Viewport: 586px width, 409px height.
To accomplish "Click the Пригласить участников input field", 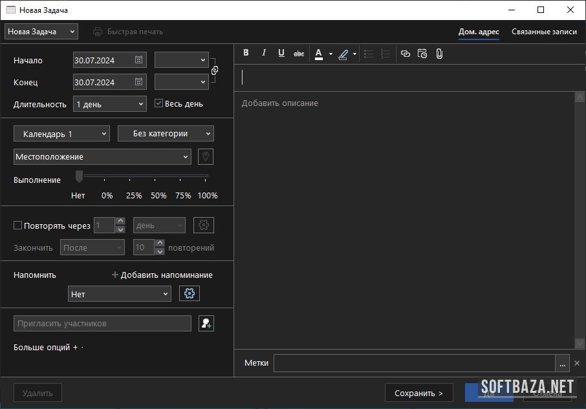I will (x=102, y=324).
